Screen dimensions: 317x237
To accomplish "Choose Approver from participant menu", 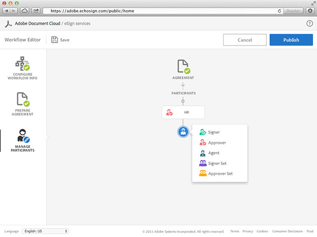I will (x=217, y=143).
